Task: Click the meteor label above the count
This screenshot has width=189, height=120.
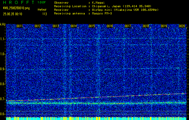Action: point(42,10)
